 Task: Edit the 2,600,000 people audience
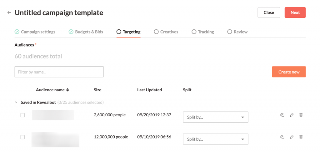pos(292,115)
